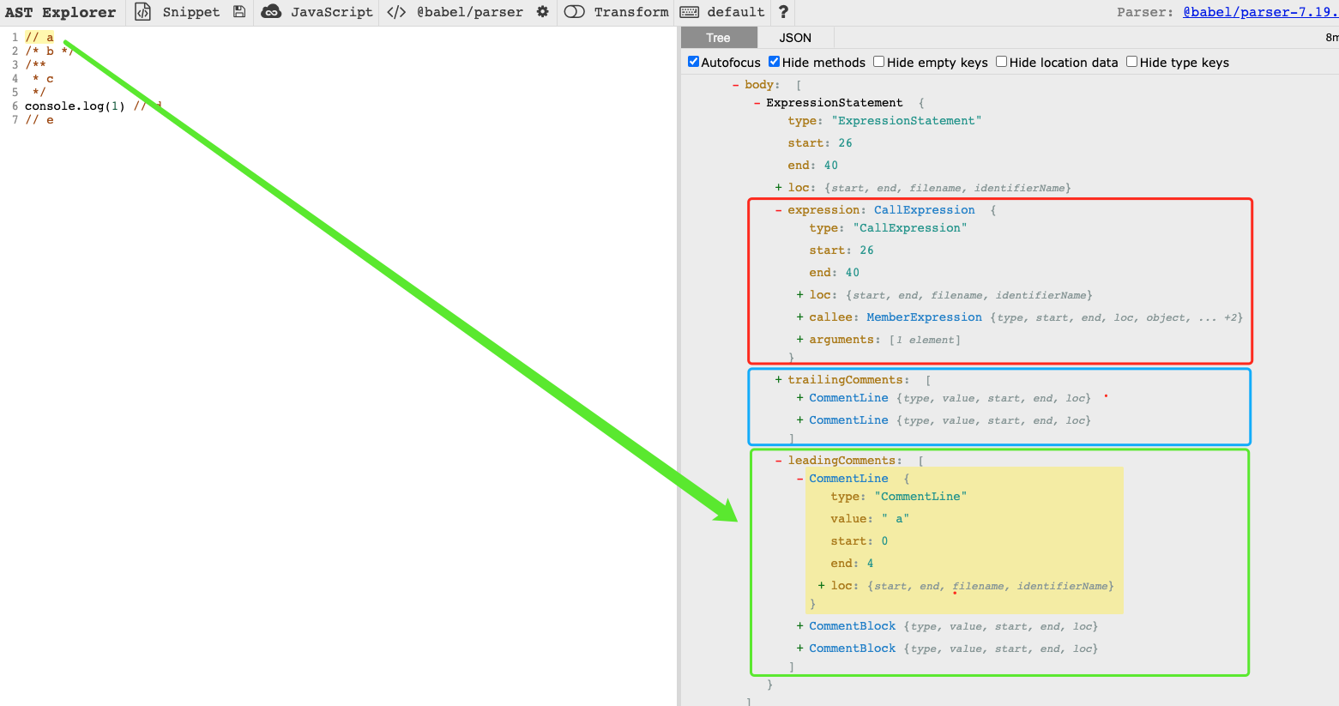1339x706 pixels.
Task: Collapse the highlighted CommentLine node
Action: pyautogui.click(x=800, y=479)
